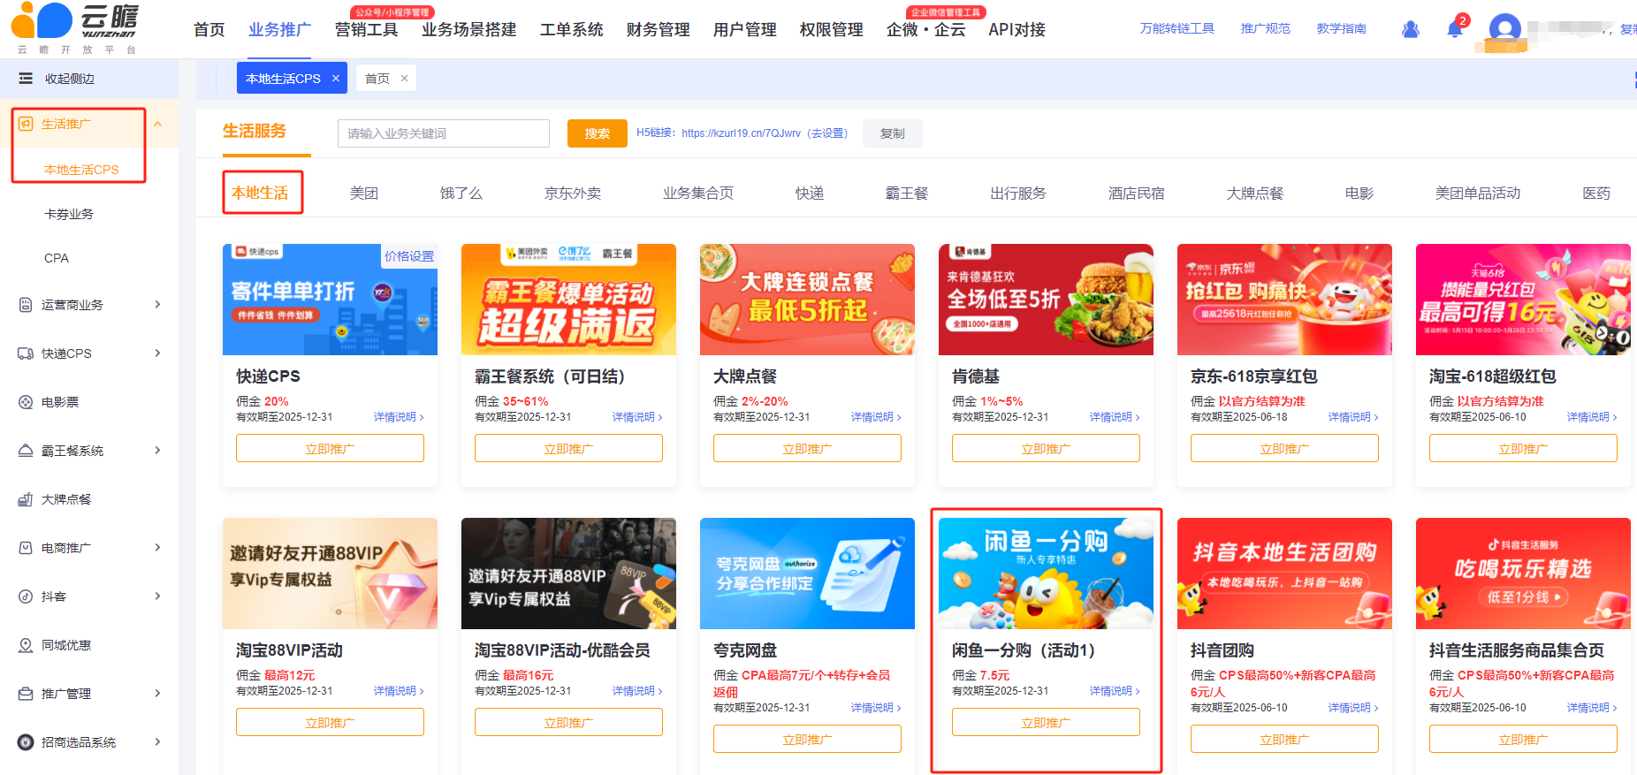Open the user profile silhouette icon
The image size is (1637, 775).
1411,29
